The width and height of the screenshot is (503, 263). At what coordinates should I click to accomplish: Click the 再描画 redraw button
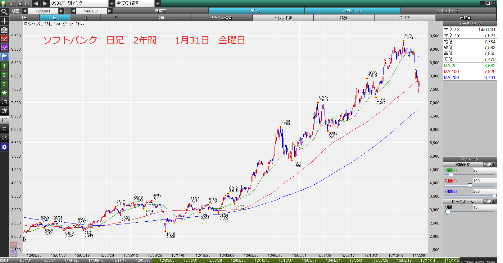[466, 18]
